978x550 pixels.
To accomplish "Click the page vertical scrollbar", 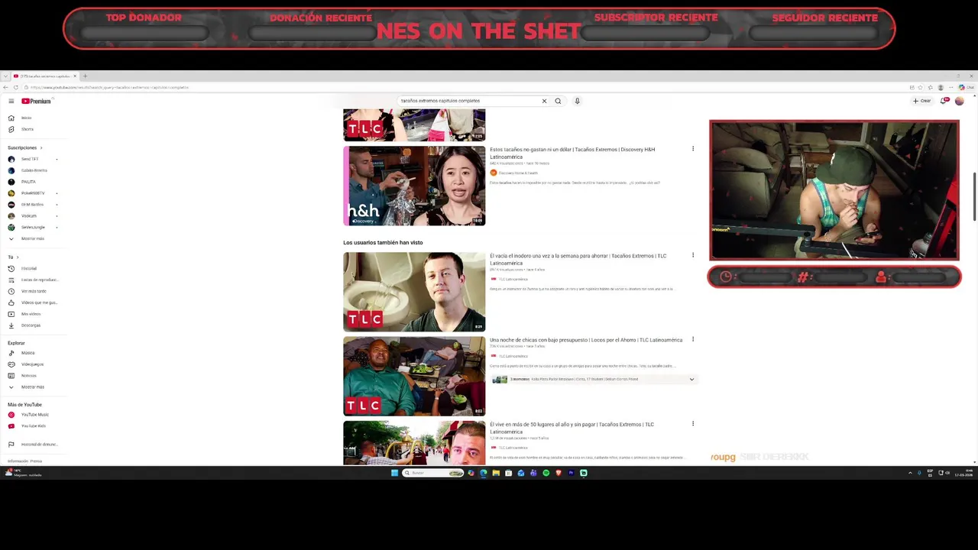I will [973, 198].
